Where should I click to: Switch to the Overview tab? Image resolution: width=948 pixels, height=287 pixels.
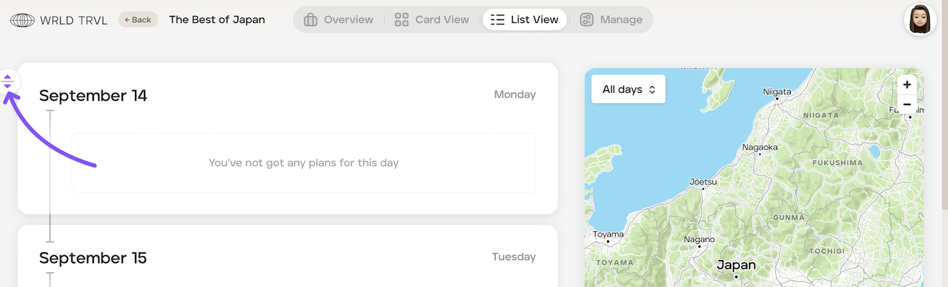pos(339,20)
